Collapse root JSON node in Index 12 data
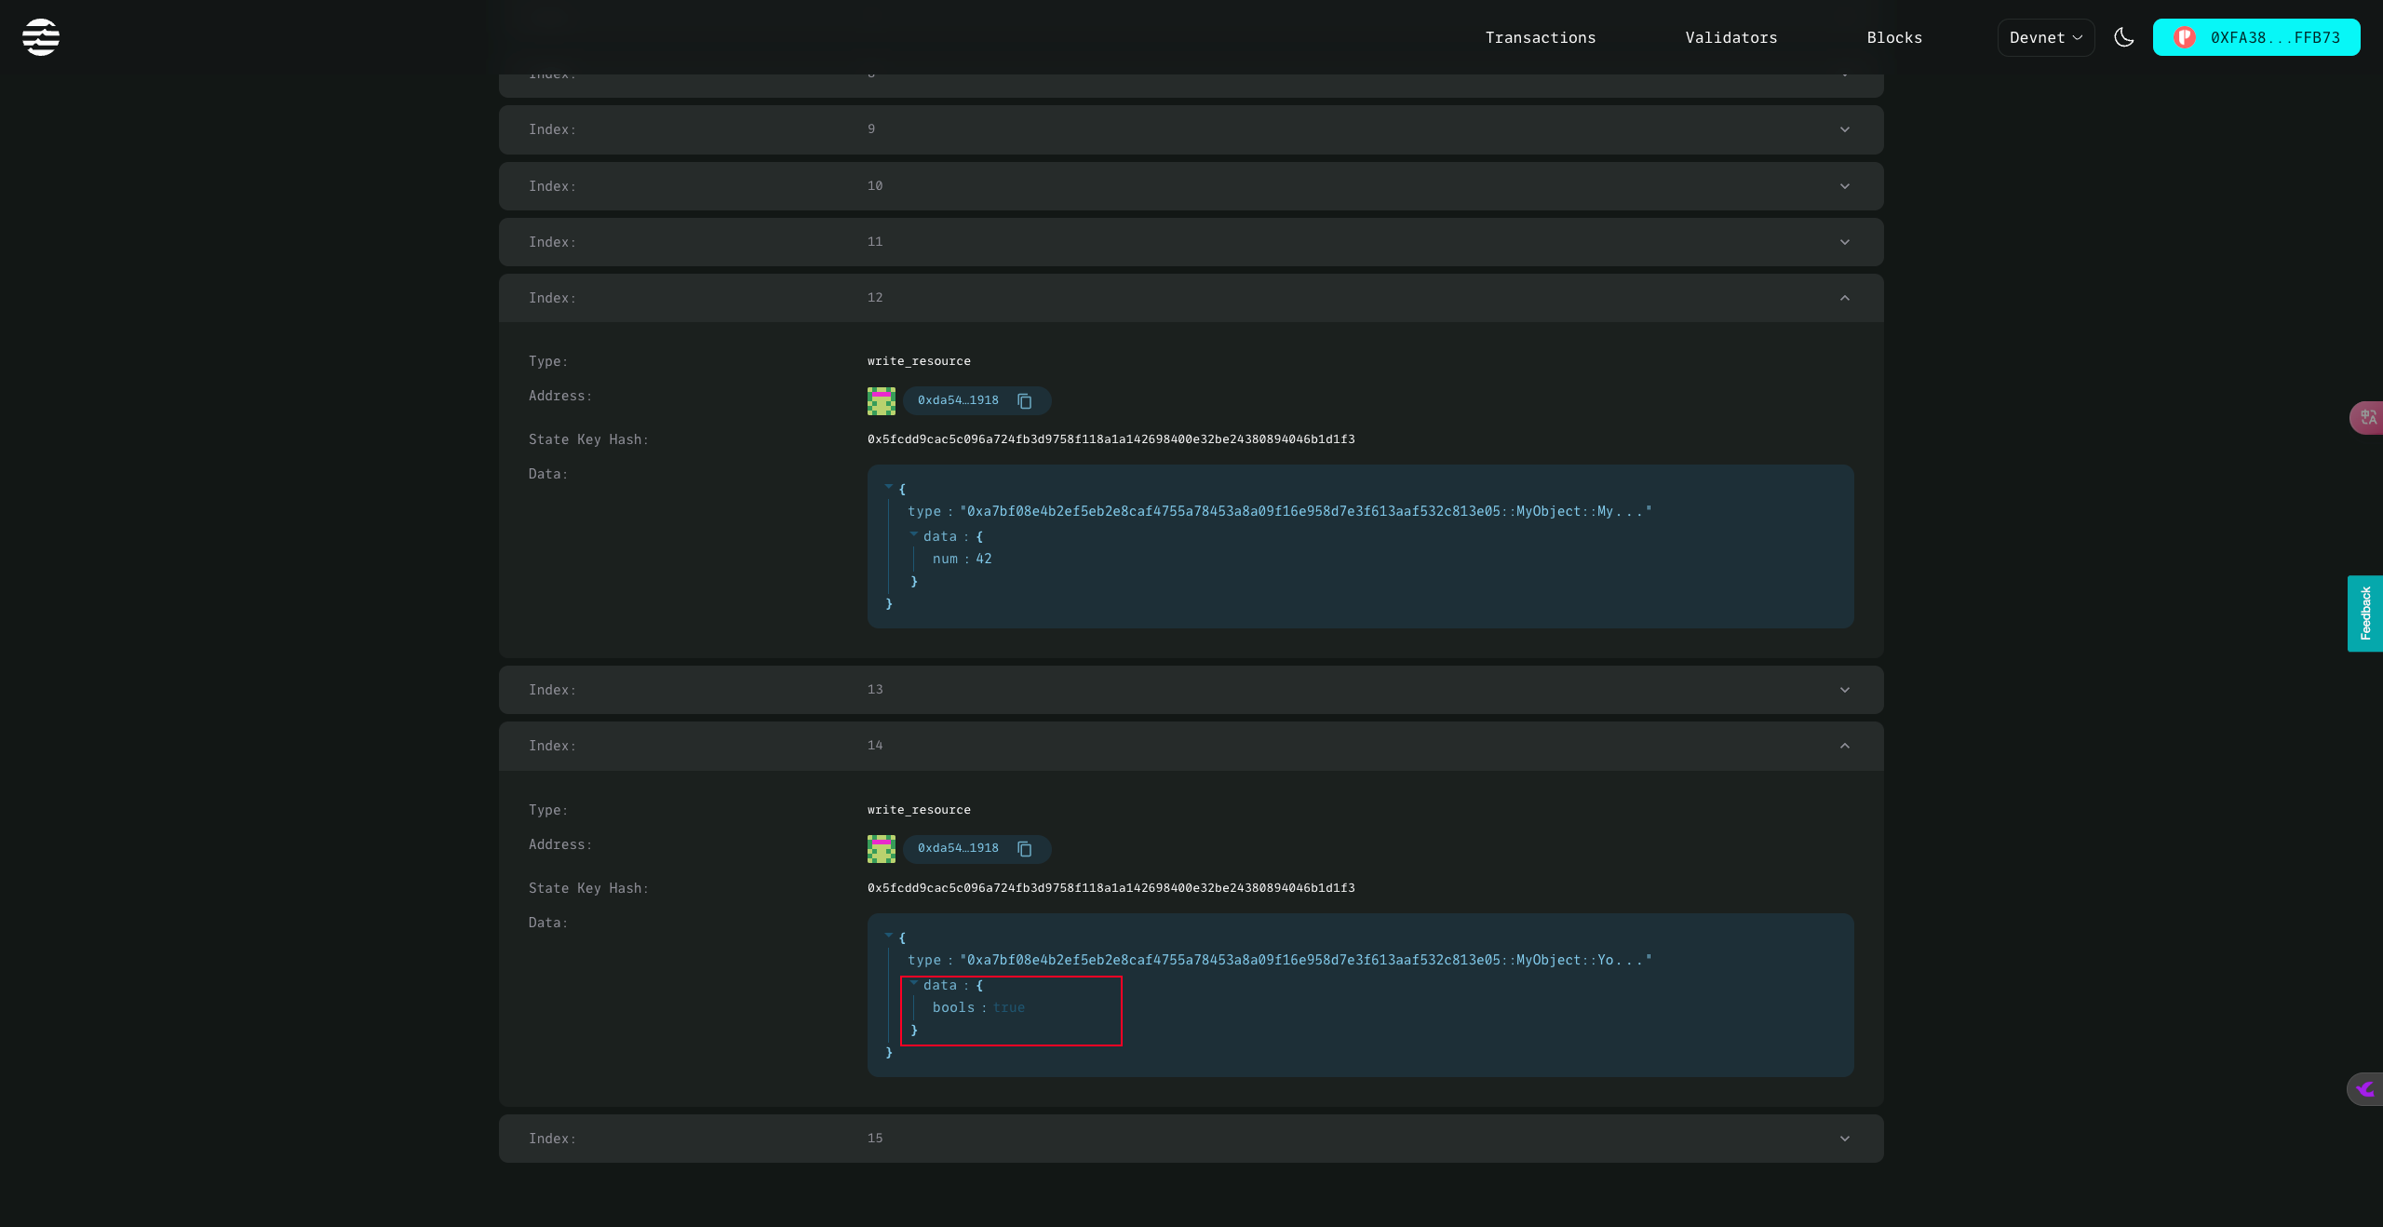This screenshot has width=2383, height=1227. pyautogui.click(x=889, y=487)
